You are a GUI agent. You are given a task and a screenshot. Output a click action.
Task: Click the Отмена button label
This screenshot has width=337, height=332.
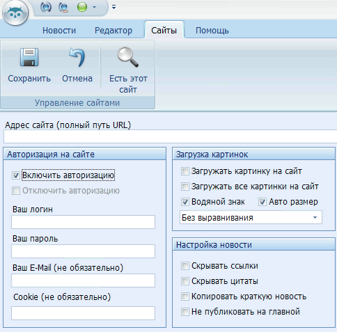77,79
